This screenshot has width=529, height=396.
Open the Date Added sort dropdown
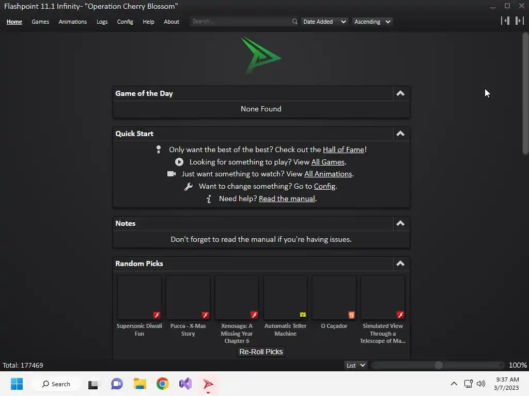tap(324, 22)
